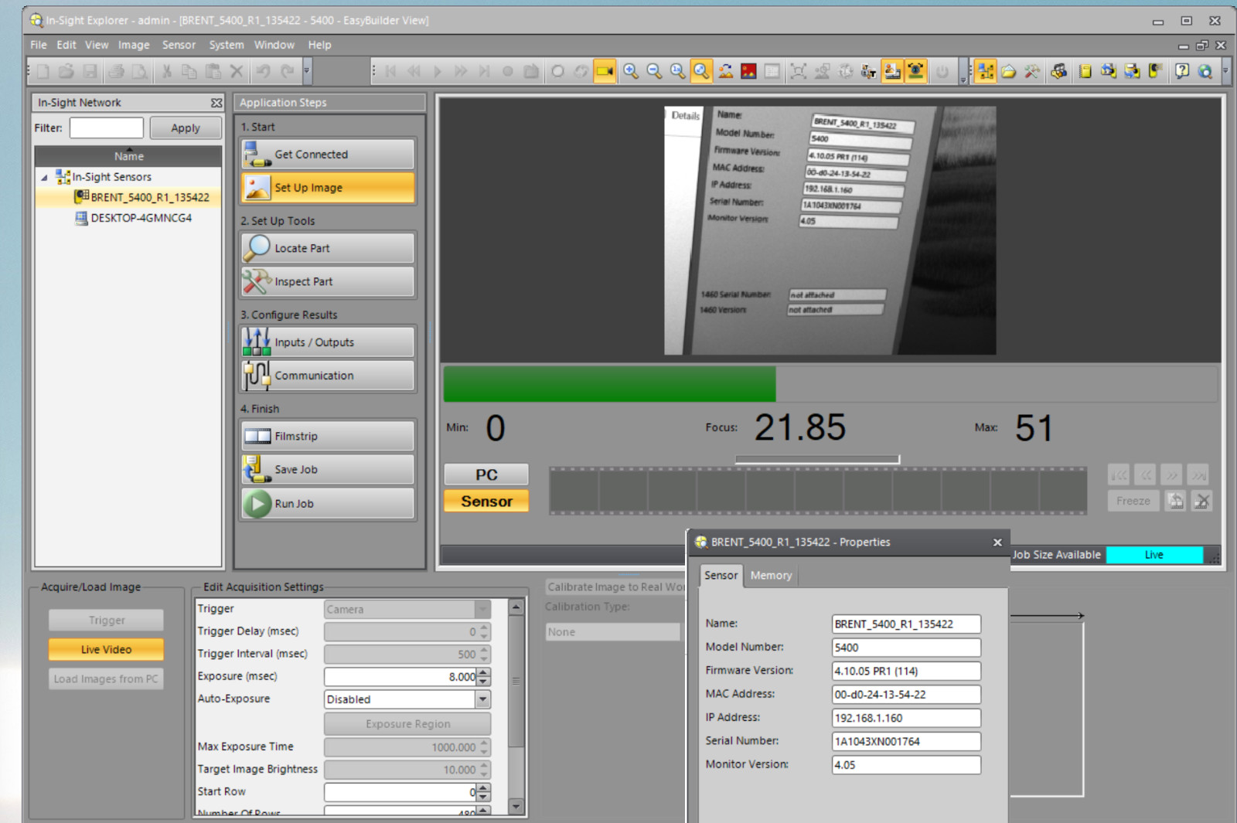
Task: Open the Inputs / Outputs step
Action: pos(328,342)
